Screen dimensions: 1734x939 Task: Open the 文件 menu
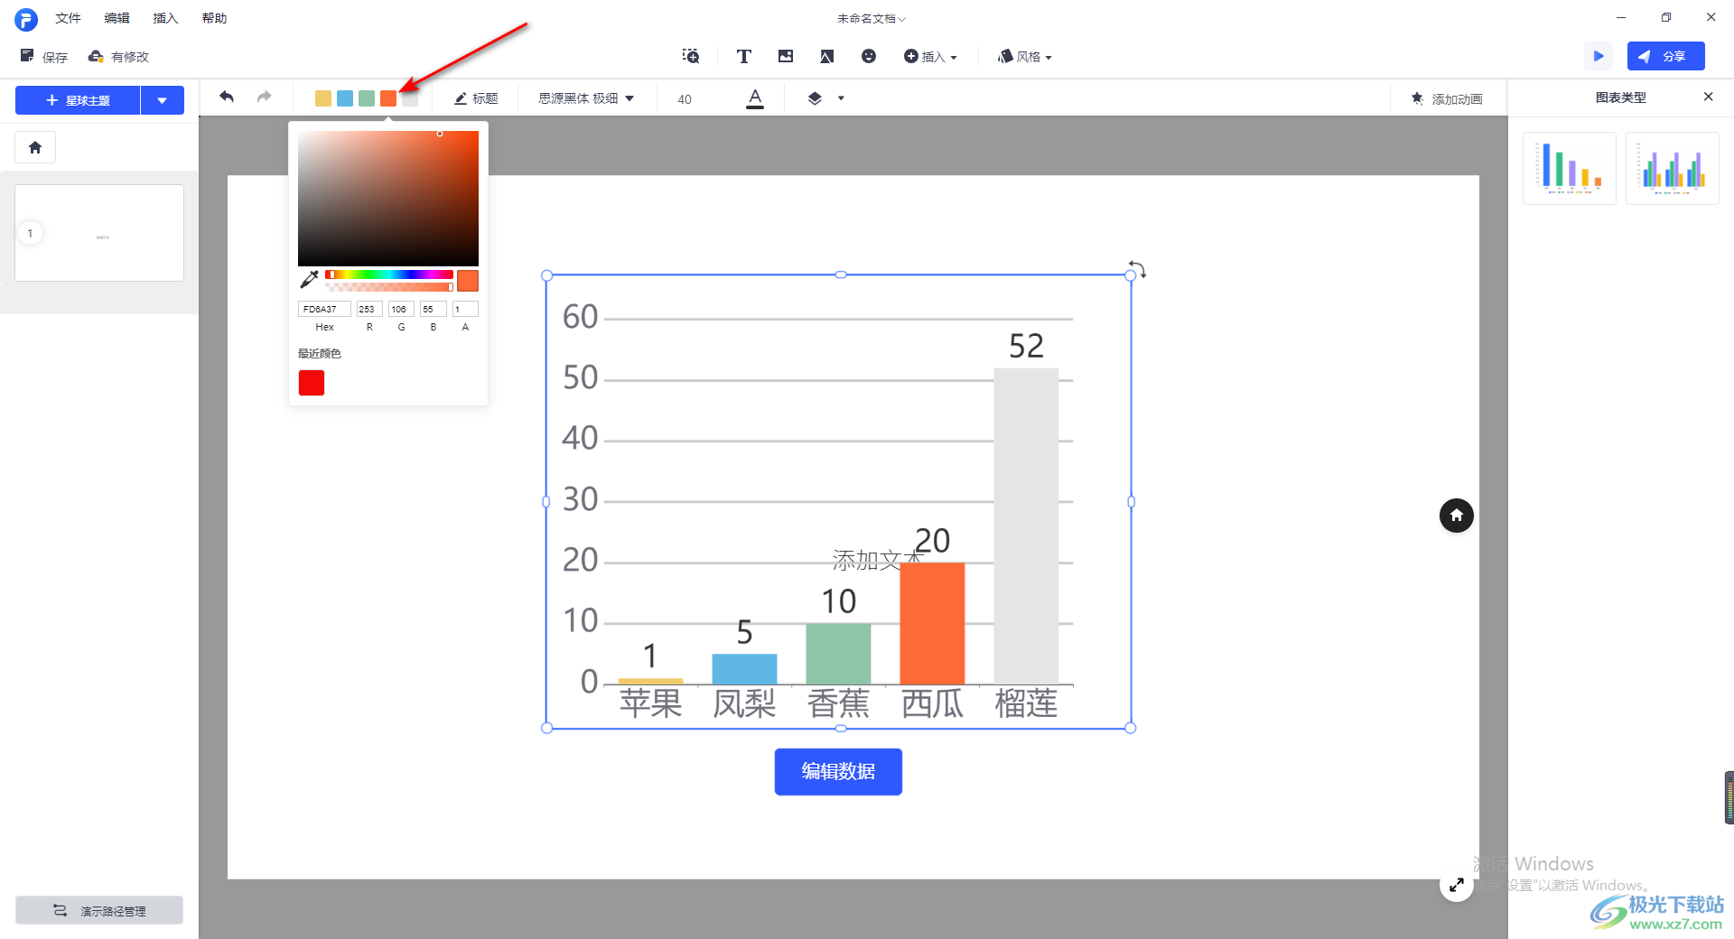click(68, 18)
